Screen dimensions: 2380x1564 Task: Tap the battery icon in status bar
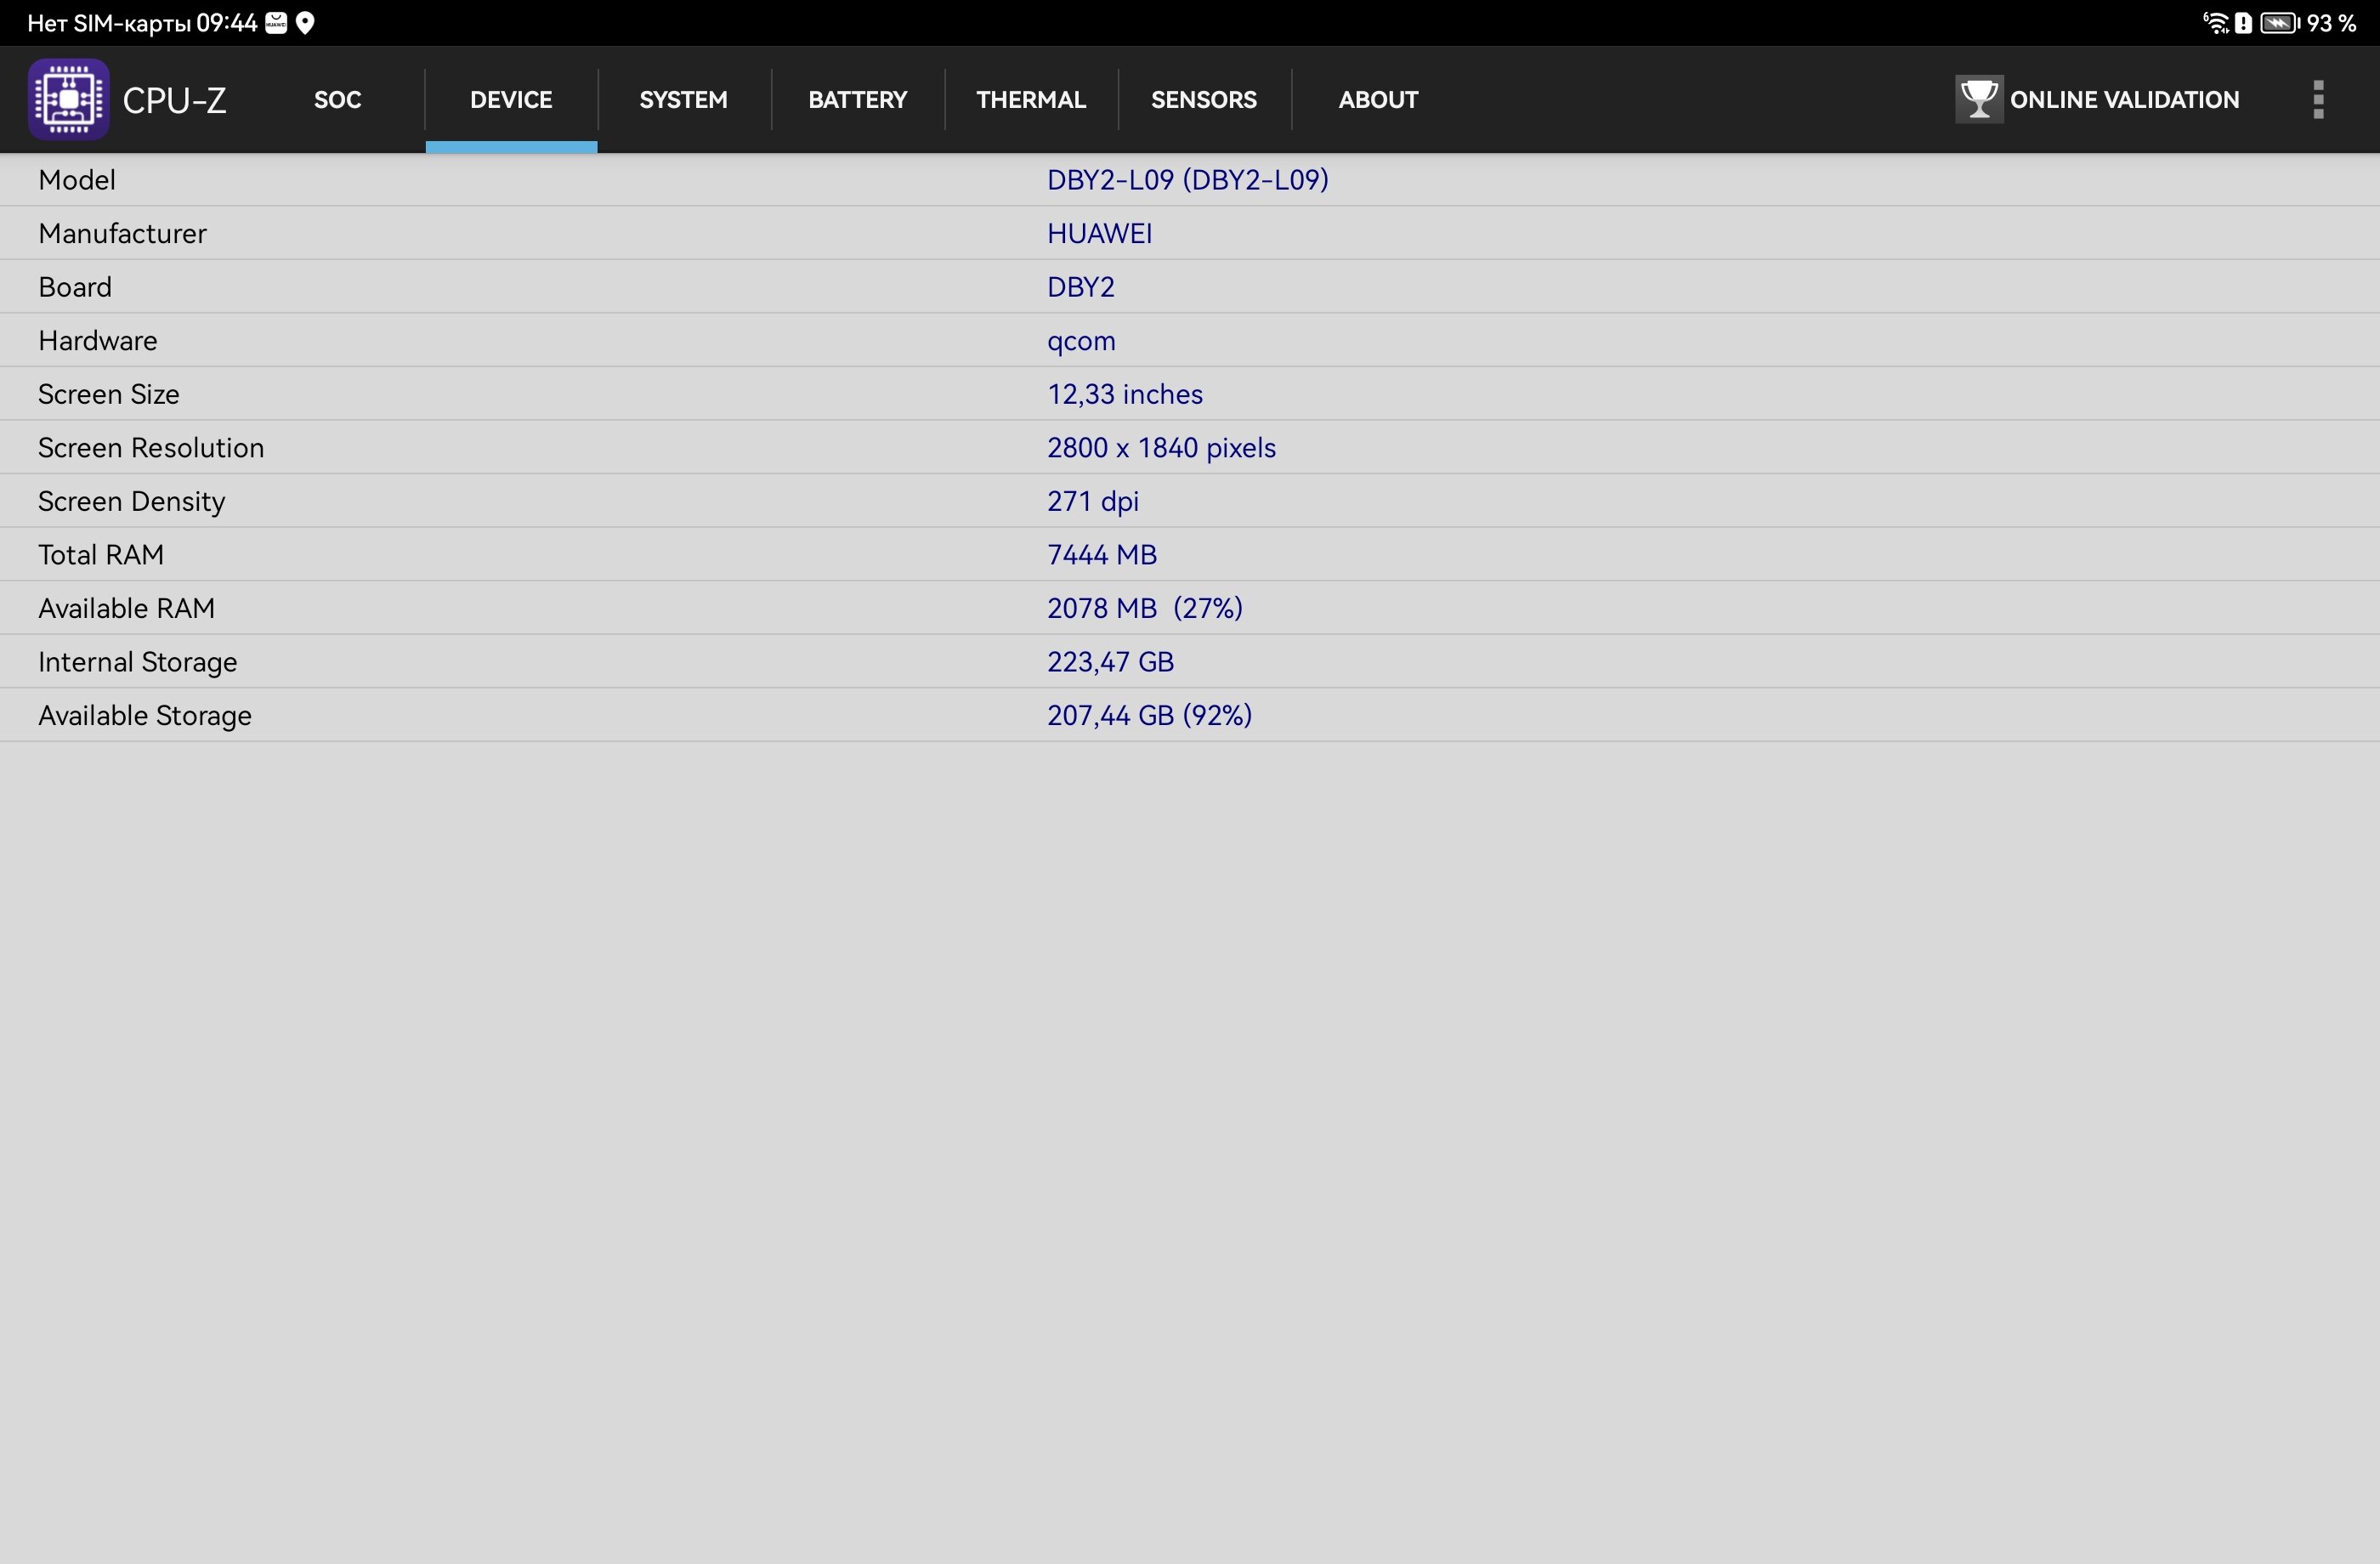2280,23
